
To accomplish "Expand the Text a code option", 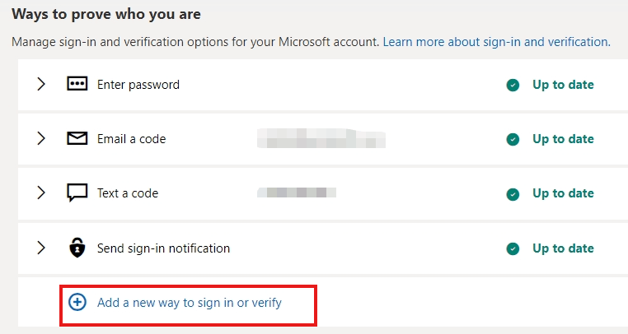I will click(41, 193).
